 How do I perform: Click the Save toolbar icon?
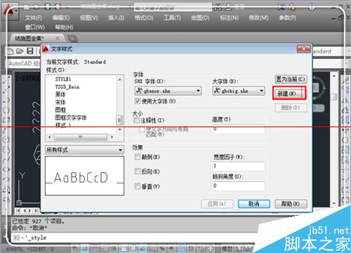(x=30, y=51)
